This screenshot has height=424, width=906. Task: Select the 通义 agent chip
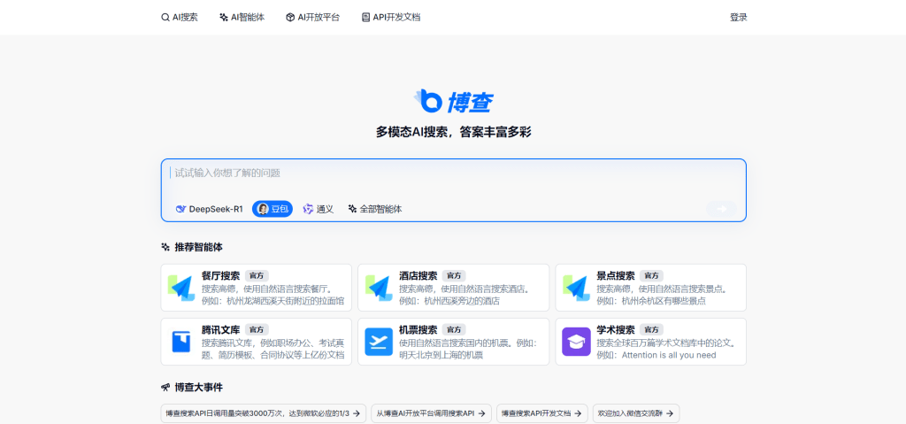[x=319, y=209]
